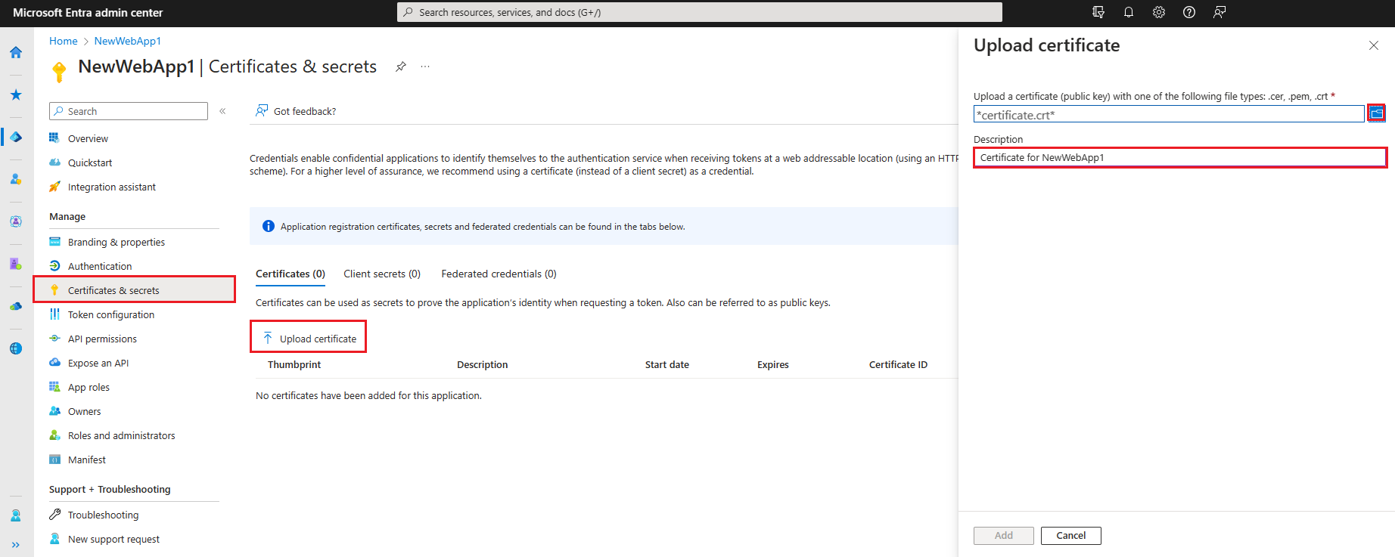The image size is (1395, 557).
Task: Pin the Certificates & secrets page
Action: tap(401, 67)
